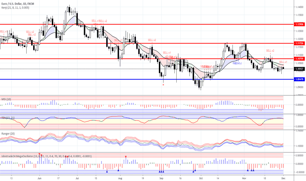Click the Idnistrade24 MegaOscillator label
306x181 pixels.
(23, 156)
